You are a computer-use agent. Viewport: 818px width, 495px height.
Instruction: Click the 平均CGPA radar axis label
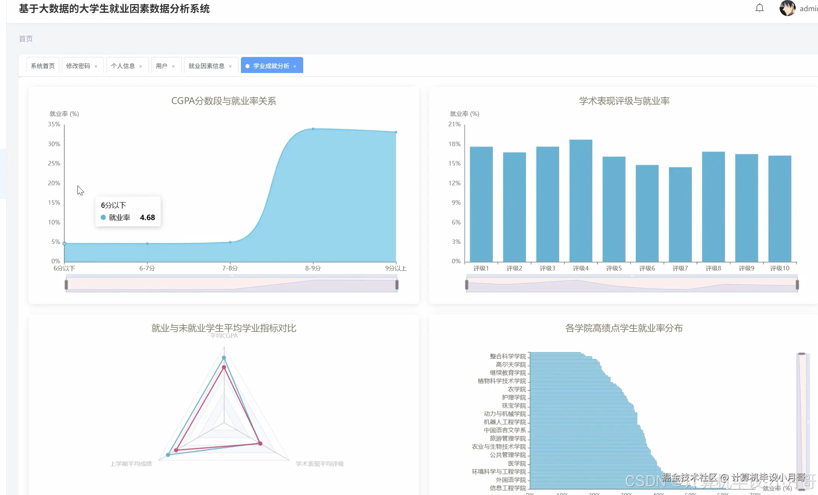pyautogui.click(x=224, y=336)
